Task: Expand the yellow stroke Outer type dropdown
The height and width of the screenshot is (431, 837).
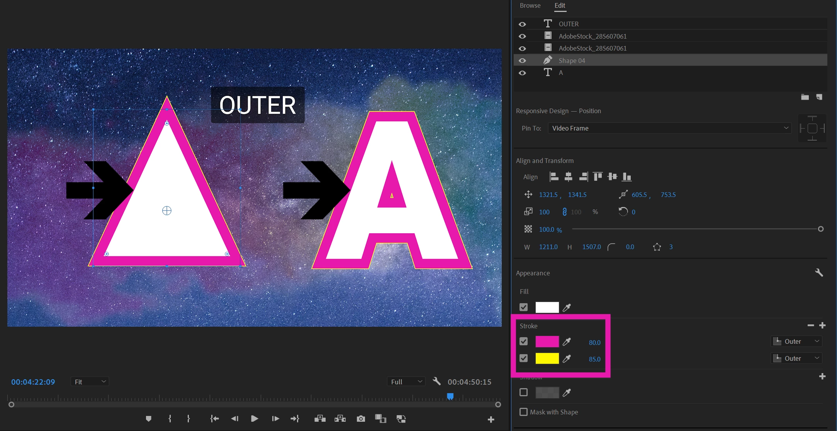Action: 796,358
